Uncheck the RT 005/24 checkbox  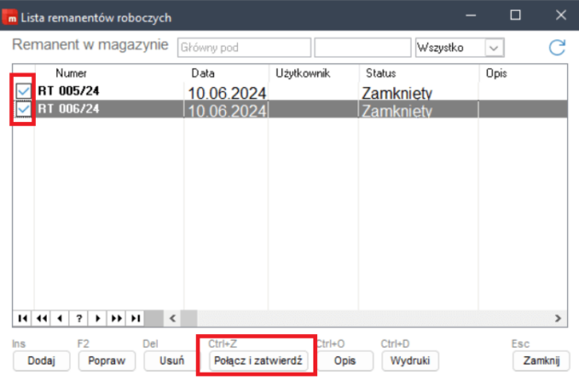pos(24,91)
